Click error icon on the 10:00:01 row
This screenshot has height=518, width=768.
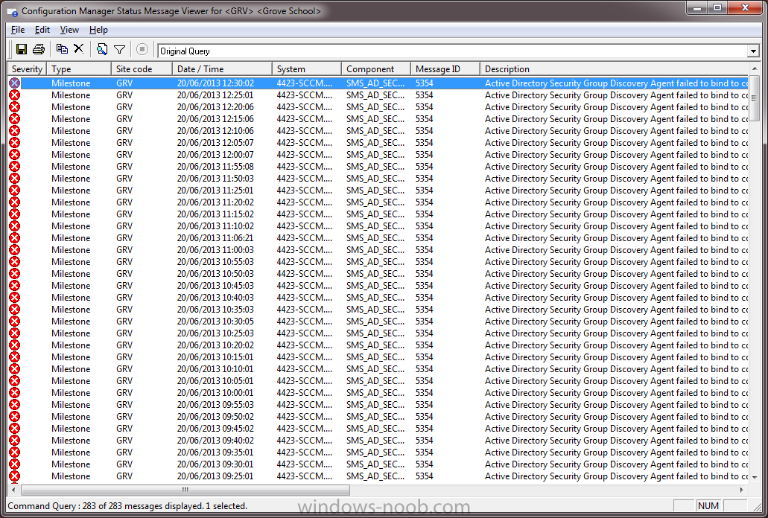[15, 392]
